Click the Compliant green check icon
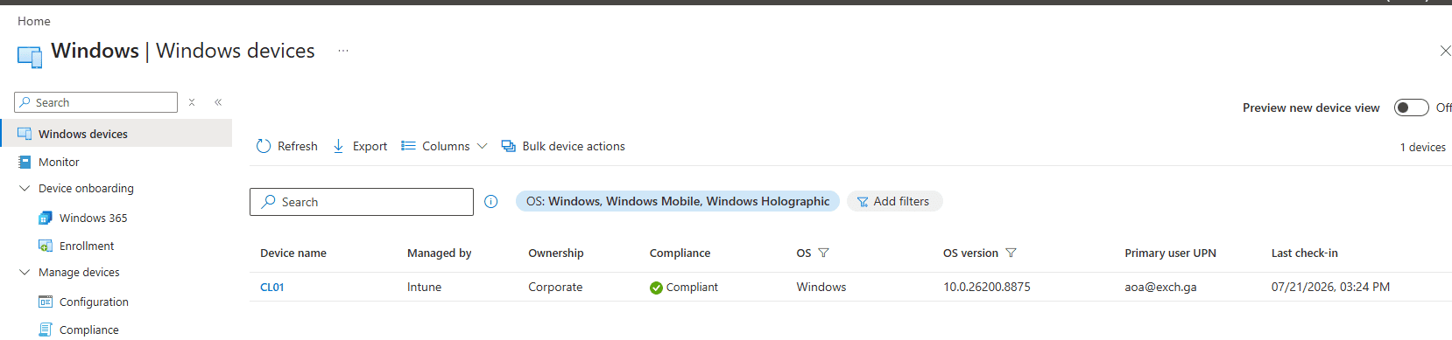1452x340 pixels. point(656,288)
